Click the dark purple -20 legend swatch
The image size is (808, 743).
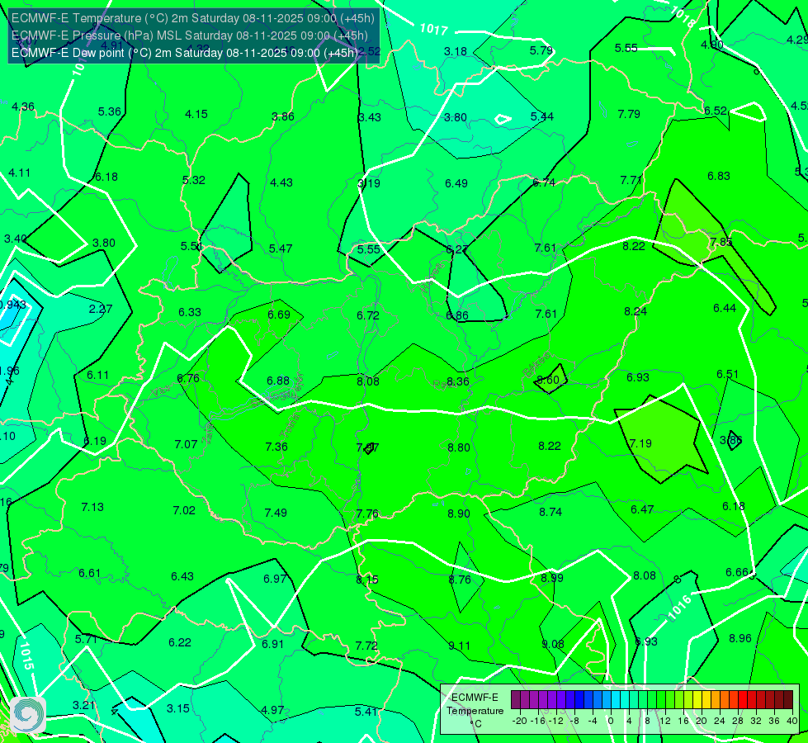pyautogui.click(x=516, y=700)
